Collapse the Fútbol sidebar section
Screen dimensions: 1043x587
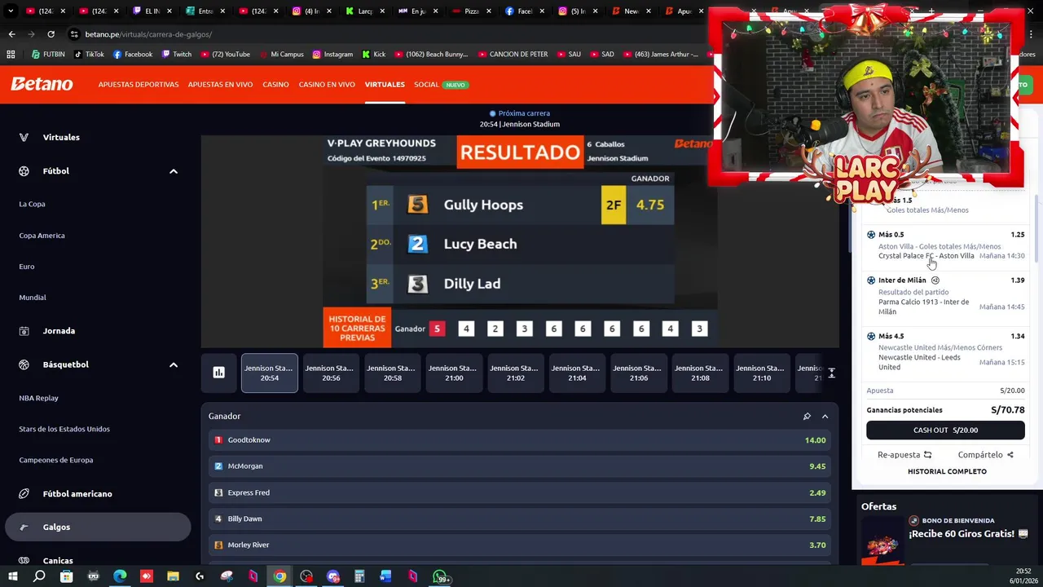pyautogui.click(x=173, y=171)
